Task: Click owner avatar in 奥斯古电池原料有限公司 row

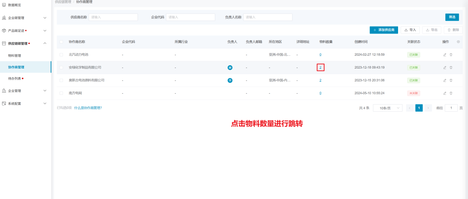Action: pyautogui.click(x=230, y=80)
